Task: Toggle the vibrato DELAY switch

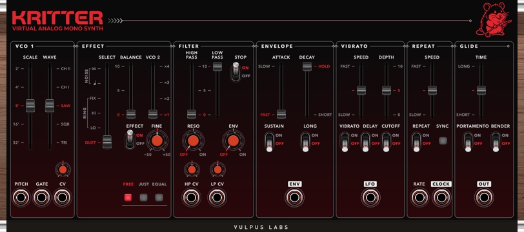Action: pos(366,142)
